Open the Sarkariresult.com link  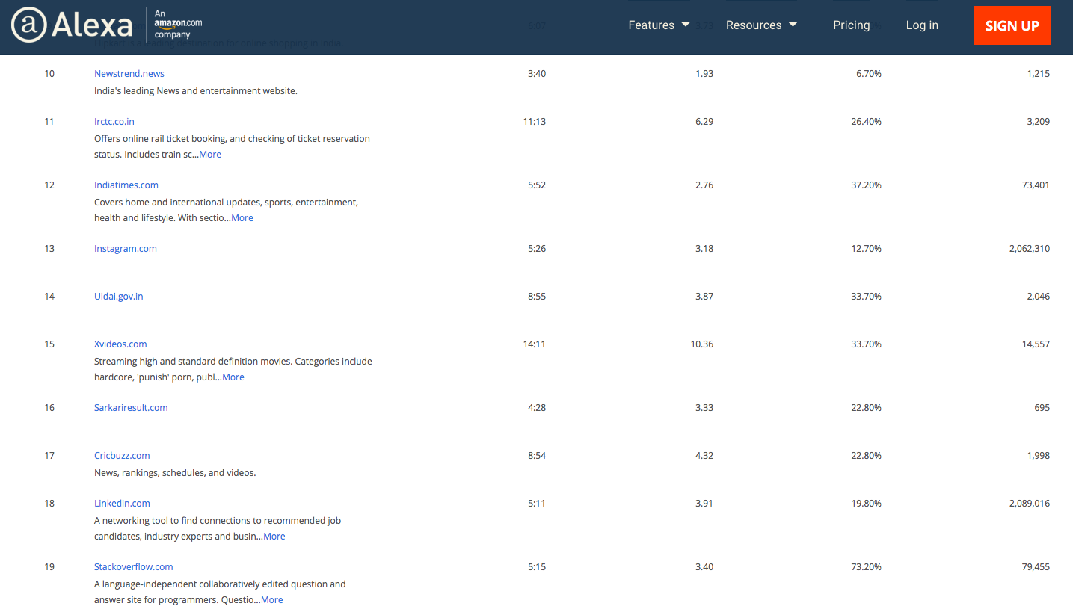(131, 407)
